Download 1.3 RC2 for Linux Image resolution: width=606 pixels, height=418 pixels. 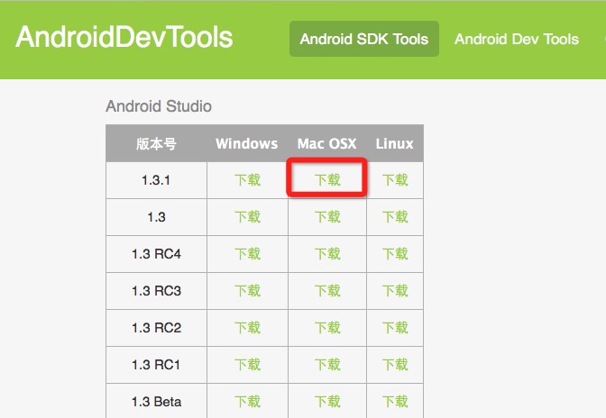(x=395, y=328)
